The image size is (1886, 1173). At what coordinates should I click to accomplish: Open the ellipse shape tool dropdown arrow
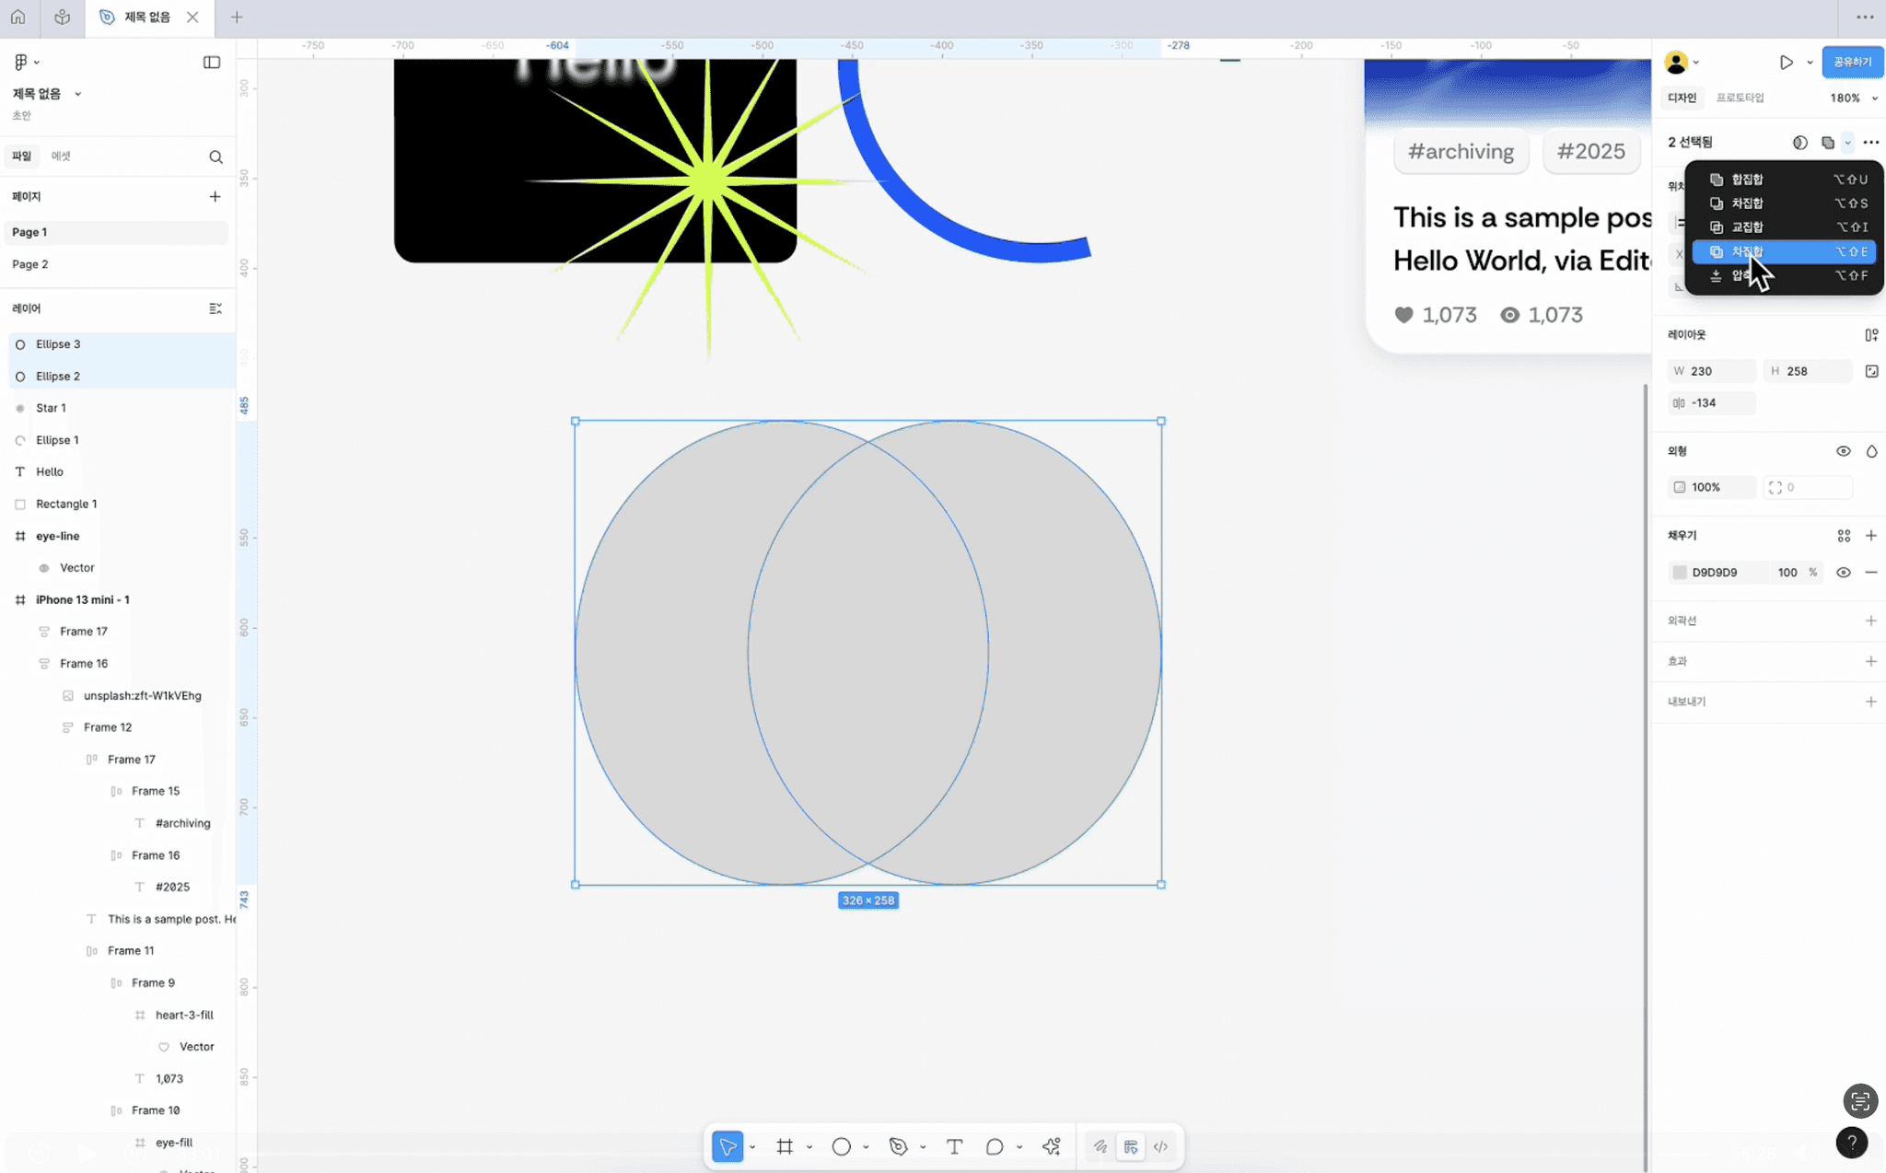[x=866, y=1147]
